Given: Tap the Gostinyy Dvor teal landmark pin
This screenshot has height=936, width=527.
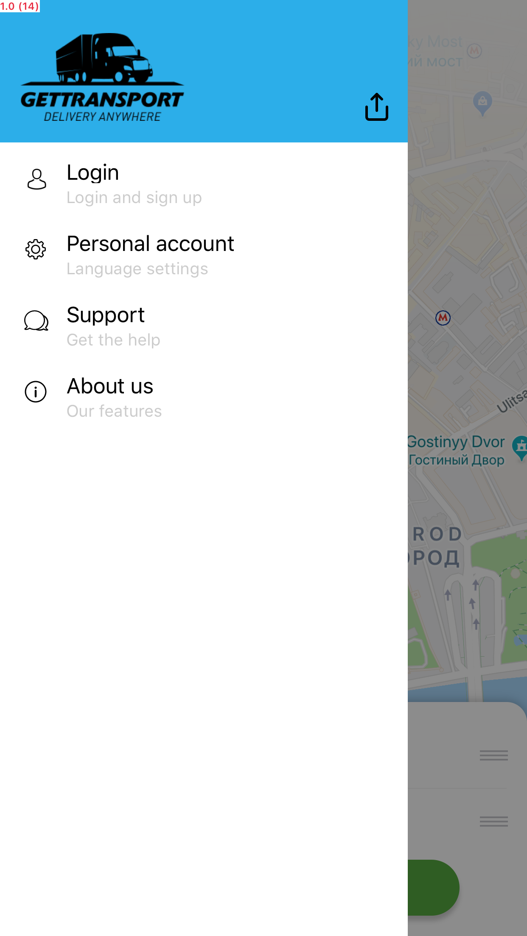Looking at the screenshot, I should [x=520, y=446].
